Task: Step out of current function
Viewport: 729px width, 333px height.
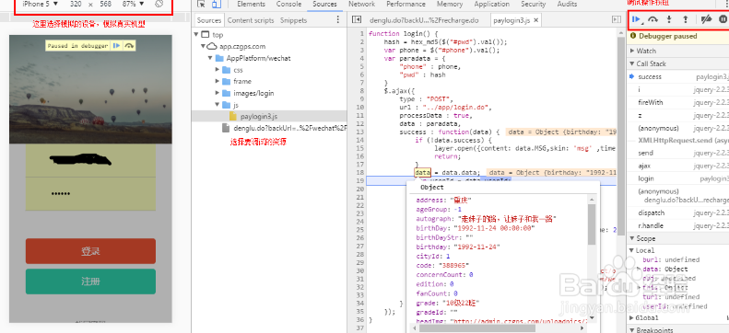Action: coord(685,19)
